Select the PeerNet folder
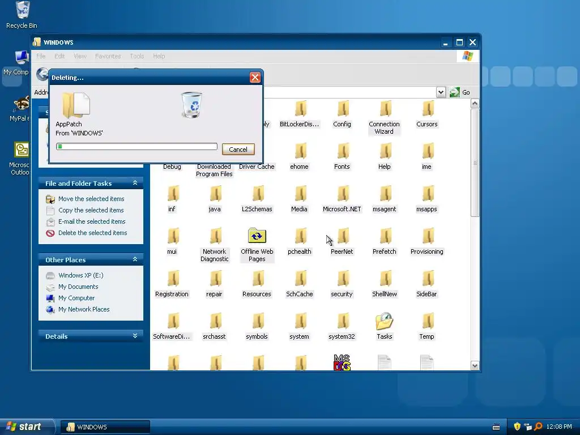 [x=342, y=241]
